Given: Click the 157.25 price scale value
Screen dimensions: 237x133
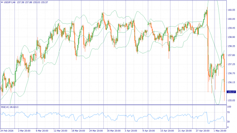Looking at the screenshot, I should (231, 64).
